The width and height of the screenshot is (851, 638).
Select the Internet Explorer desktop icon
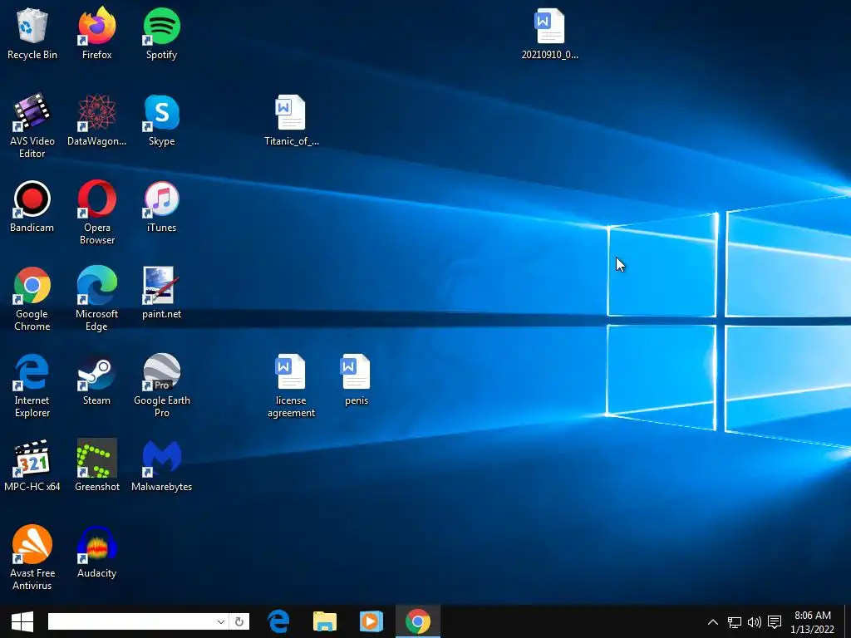tap(32, 385)
